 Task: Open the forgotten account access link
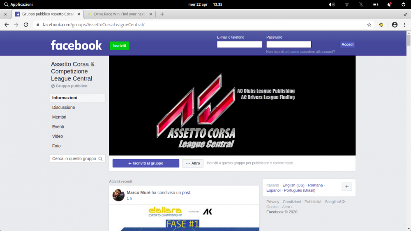(300, 52)
